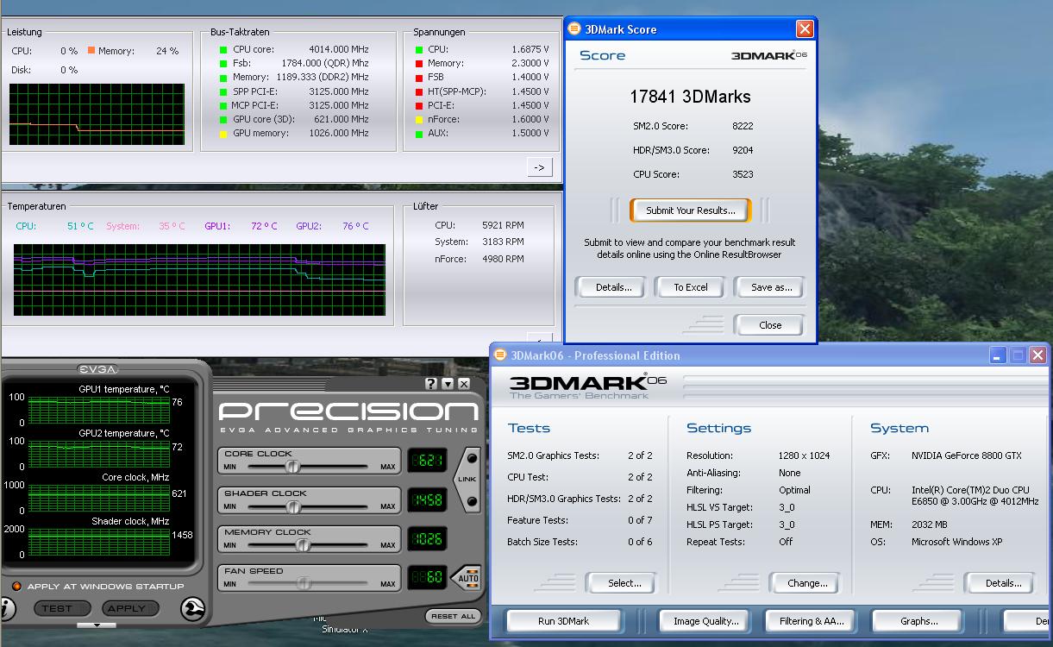This screenshot has height=647, width=1053.
Task: Export score with To Excel button
Action: click(x=690, y=287)
